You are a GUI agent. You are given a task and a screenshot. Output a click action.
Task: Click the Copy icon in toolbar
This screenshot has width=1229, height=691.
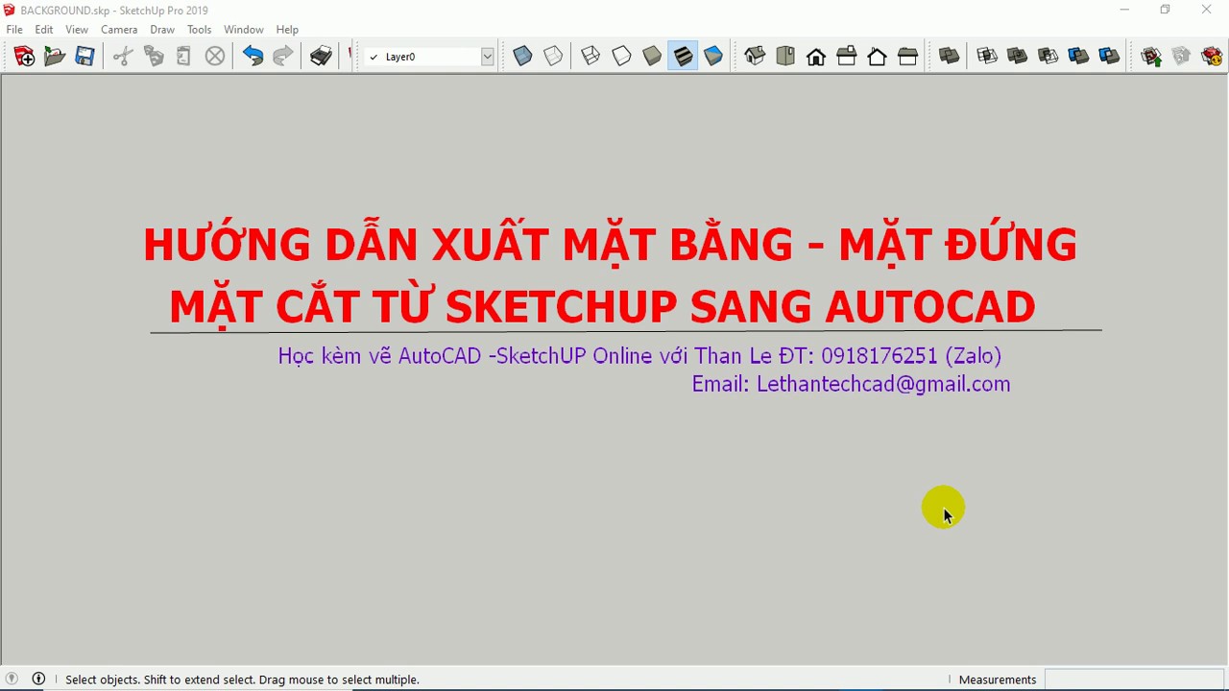point(154,57)
